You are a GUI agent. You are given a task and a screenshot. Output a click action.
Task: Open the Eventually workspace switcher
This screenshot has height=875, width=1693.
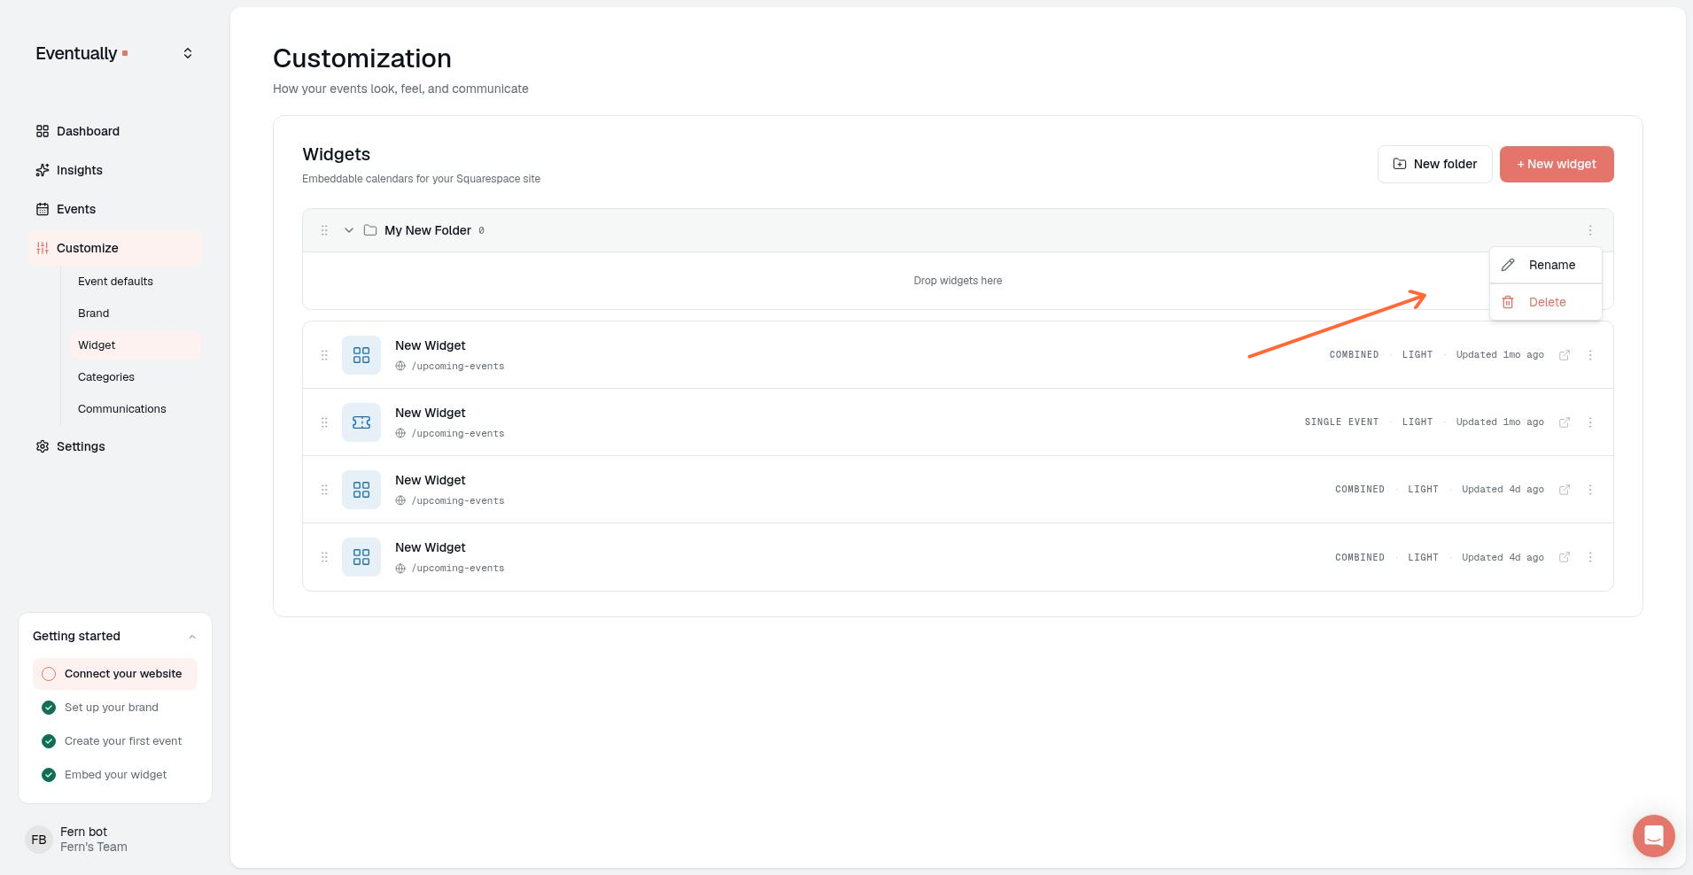pos(188,53)
